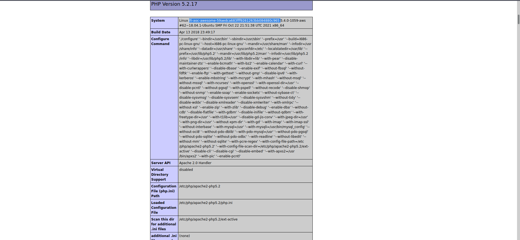Click the '(none)' additional ini value
The image size is (520, 240).
coord(185,236)
